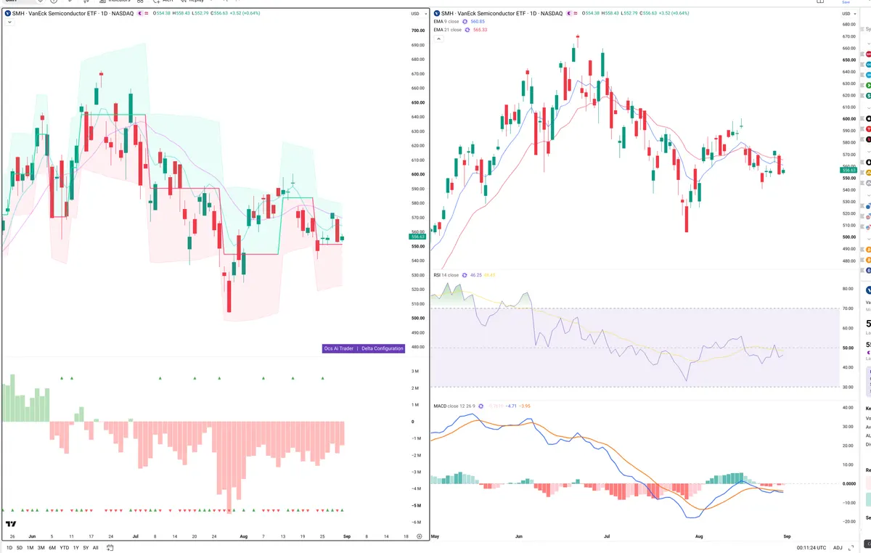Select the MACD close 12 26 9 label
This screenshot has width=871, height=553.
(454, 406)
